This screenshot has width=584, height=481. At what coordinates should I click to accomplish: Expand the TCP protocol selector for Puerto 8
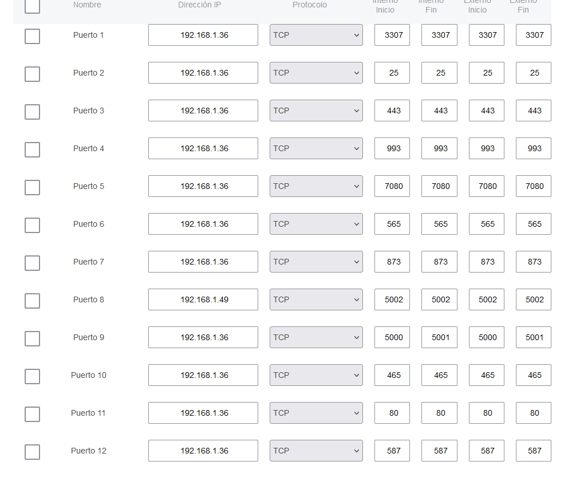tap(316, 299)
